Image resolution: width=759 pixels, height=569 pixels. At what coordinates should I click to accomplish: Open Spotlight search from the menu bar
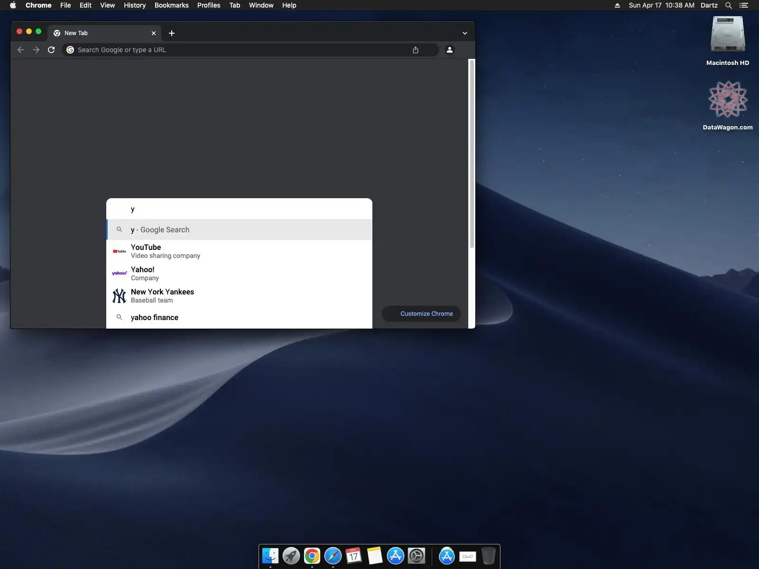pos(729,5)
